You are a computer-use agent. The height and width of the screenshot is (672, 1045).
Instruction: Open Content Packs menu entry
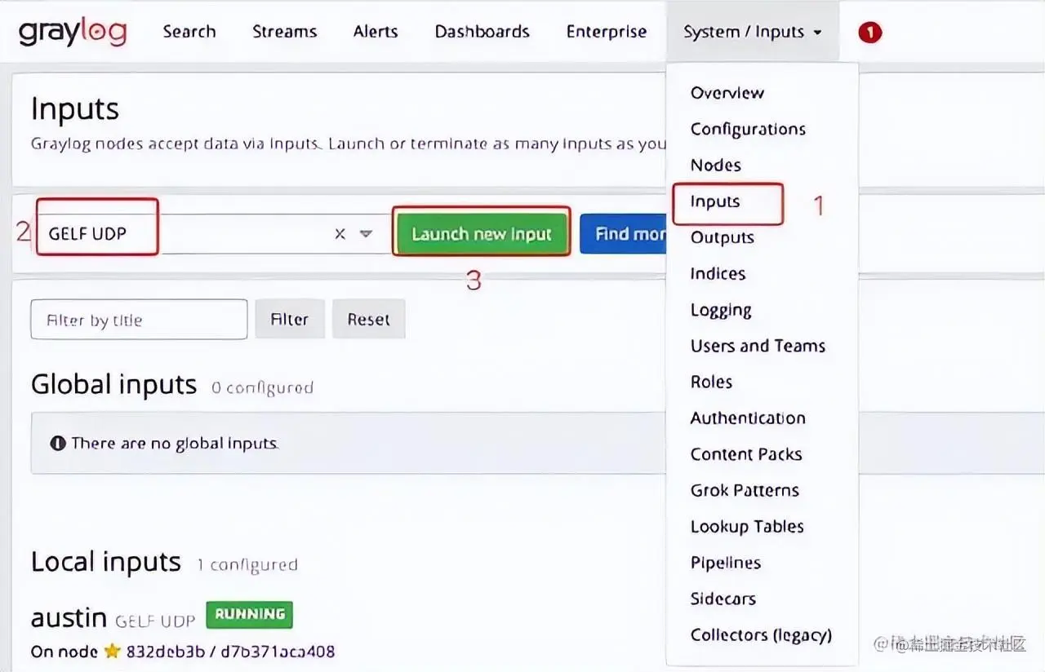[x=746, y=454]
